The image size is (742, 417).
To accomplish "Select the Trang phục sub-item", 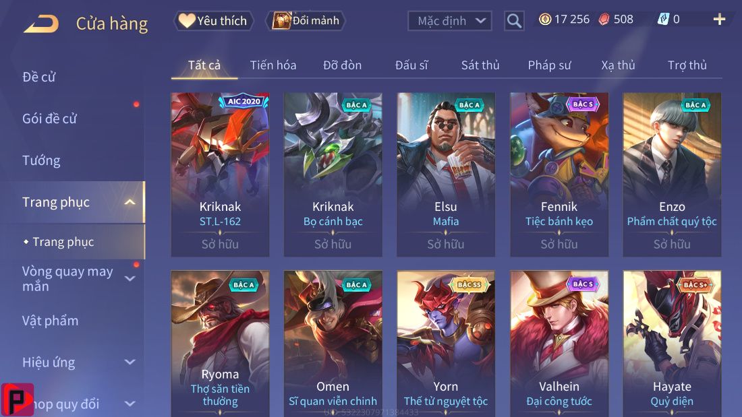I will 63,242.
